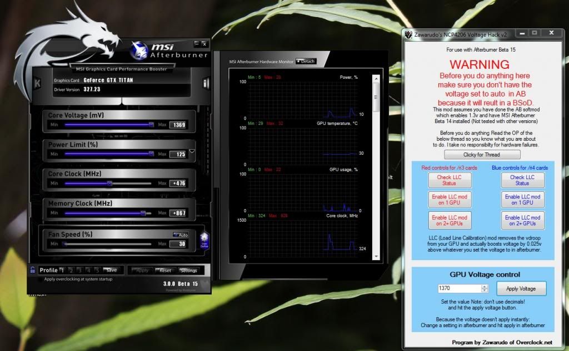Click the hardware monitor scrollbar thumb
The width and height of the screenshot is (569, 351).
pos(376,97)
